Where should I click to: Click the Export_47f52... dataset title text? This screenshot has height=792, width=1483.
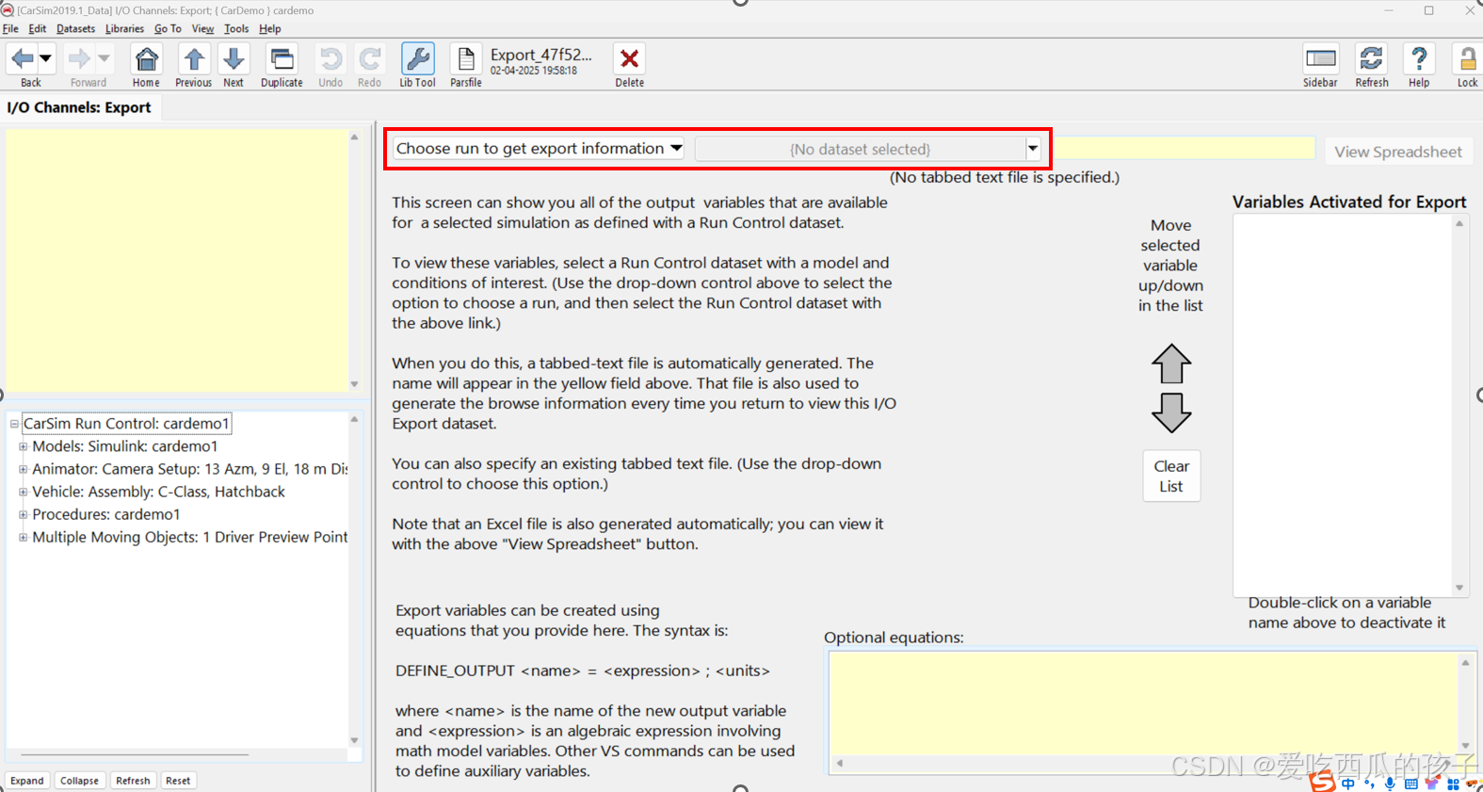pyautogui.click(x=541, y=55)
